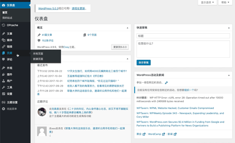Screen dimensions: 235x143
Task: Collapse the 概览 panel toggle arrow
Action: (x=128, y=28)
